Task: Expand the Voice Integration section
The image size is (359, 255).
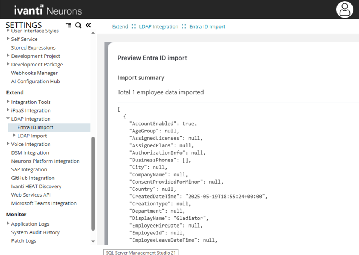Action: [8, 144]
